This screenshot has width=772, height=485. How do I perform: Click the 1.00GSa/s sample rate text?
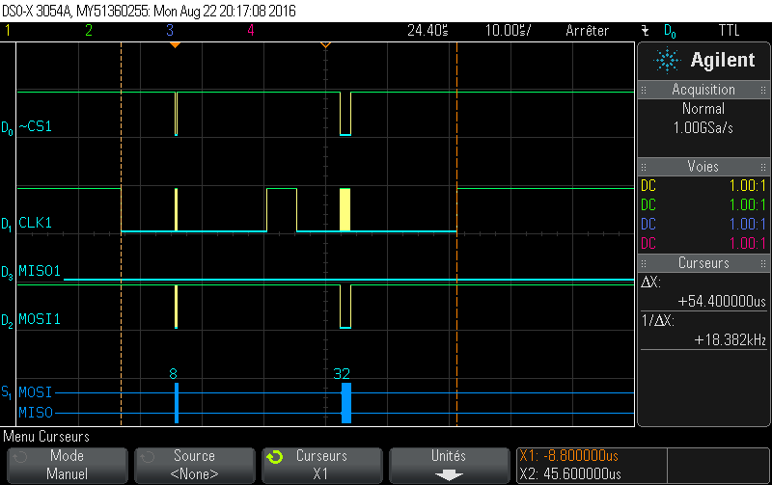point(703,128)
